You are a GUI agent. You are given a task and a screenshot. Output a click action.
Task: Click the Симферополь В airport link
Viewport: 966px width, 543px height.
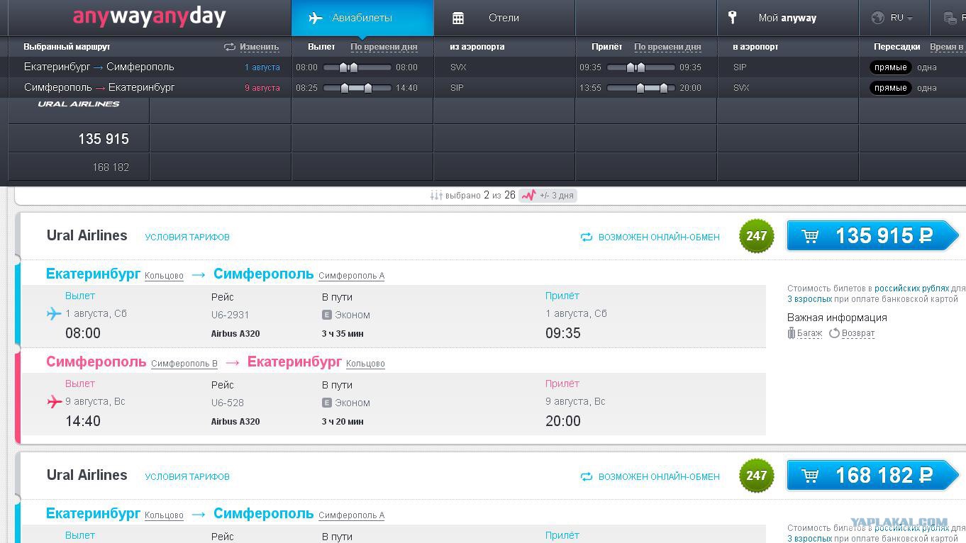(184, 364)
